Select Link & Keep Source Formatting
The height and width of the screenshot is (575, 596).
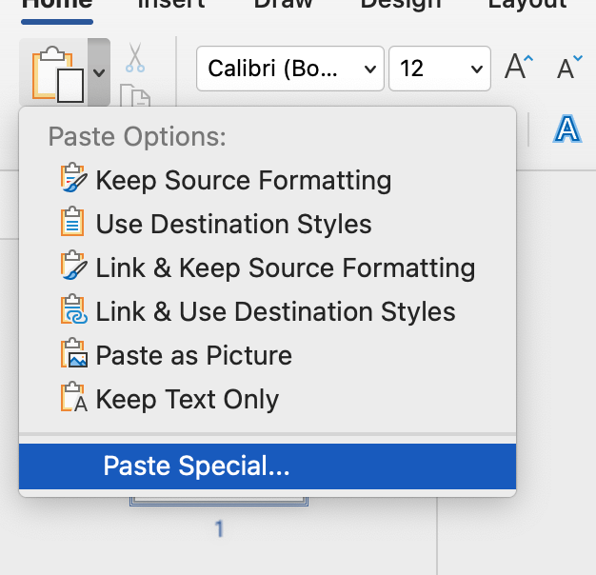click(x=285, y=268)
